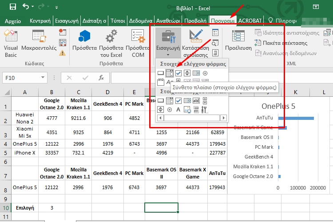The width and height of the screenshot is (333, 222).
Task: Click the Save icon in quick access toolbar
Action: pyautogui.click(x=12, y=7)
